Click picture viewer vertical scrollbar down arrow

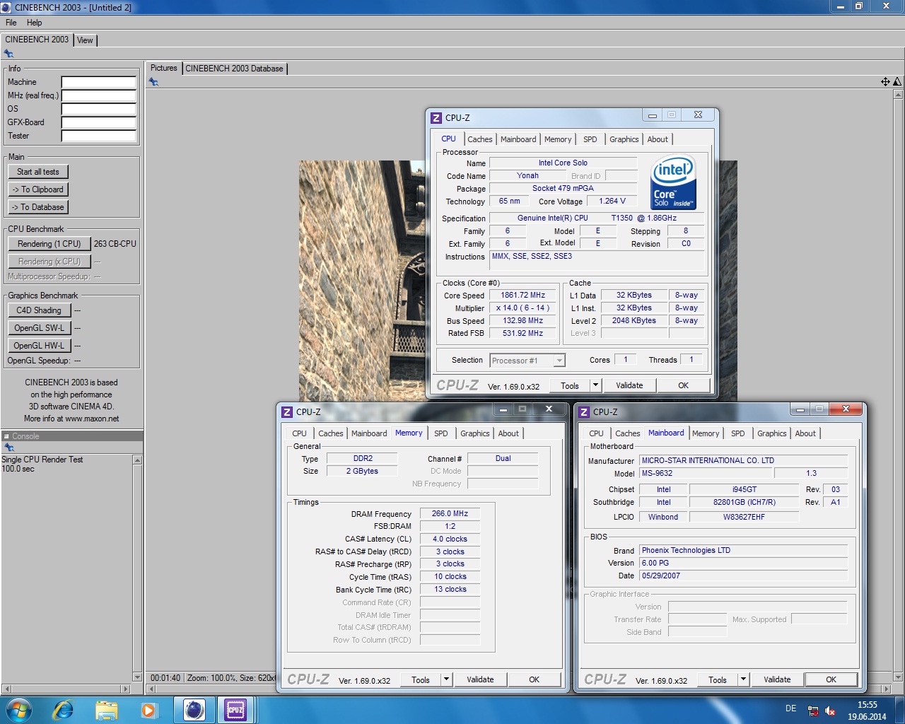click(x=898, y=677)
